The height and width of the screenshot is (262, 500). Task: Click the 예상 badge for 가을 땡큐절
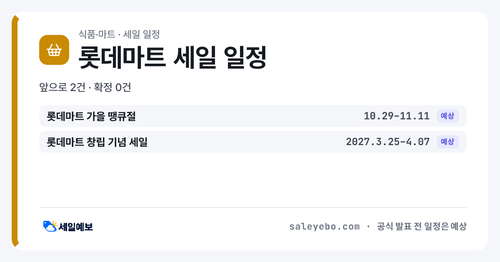point(447,116)
